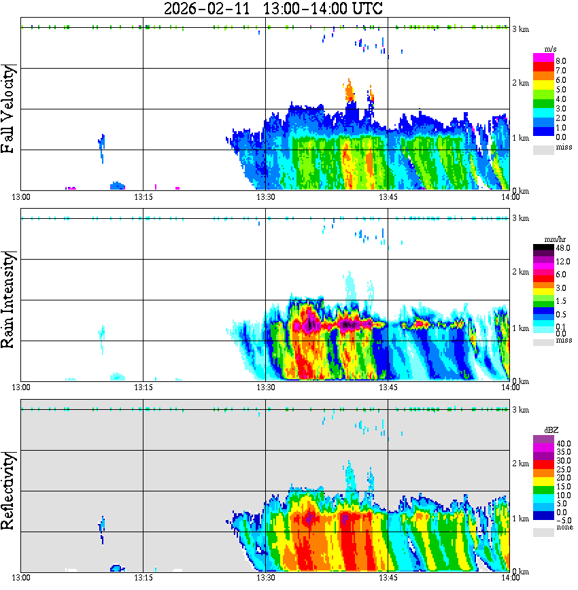Click the red swatch in the m/s legend
Viewport: 578px width, 590px height.
click(543, 67)
